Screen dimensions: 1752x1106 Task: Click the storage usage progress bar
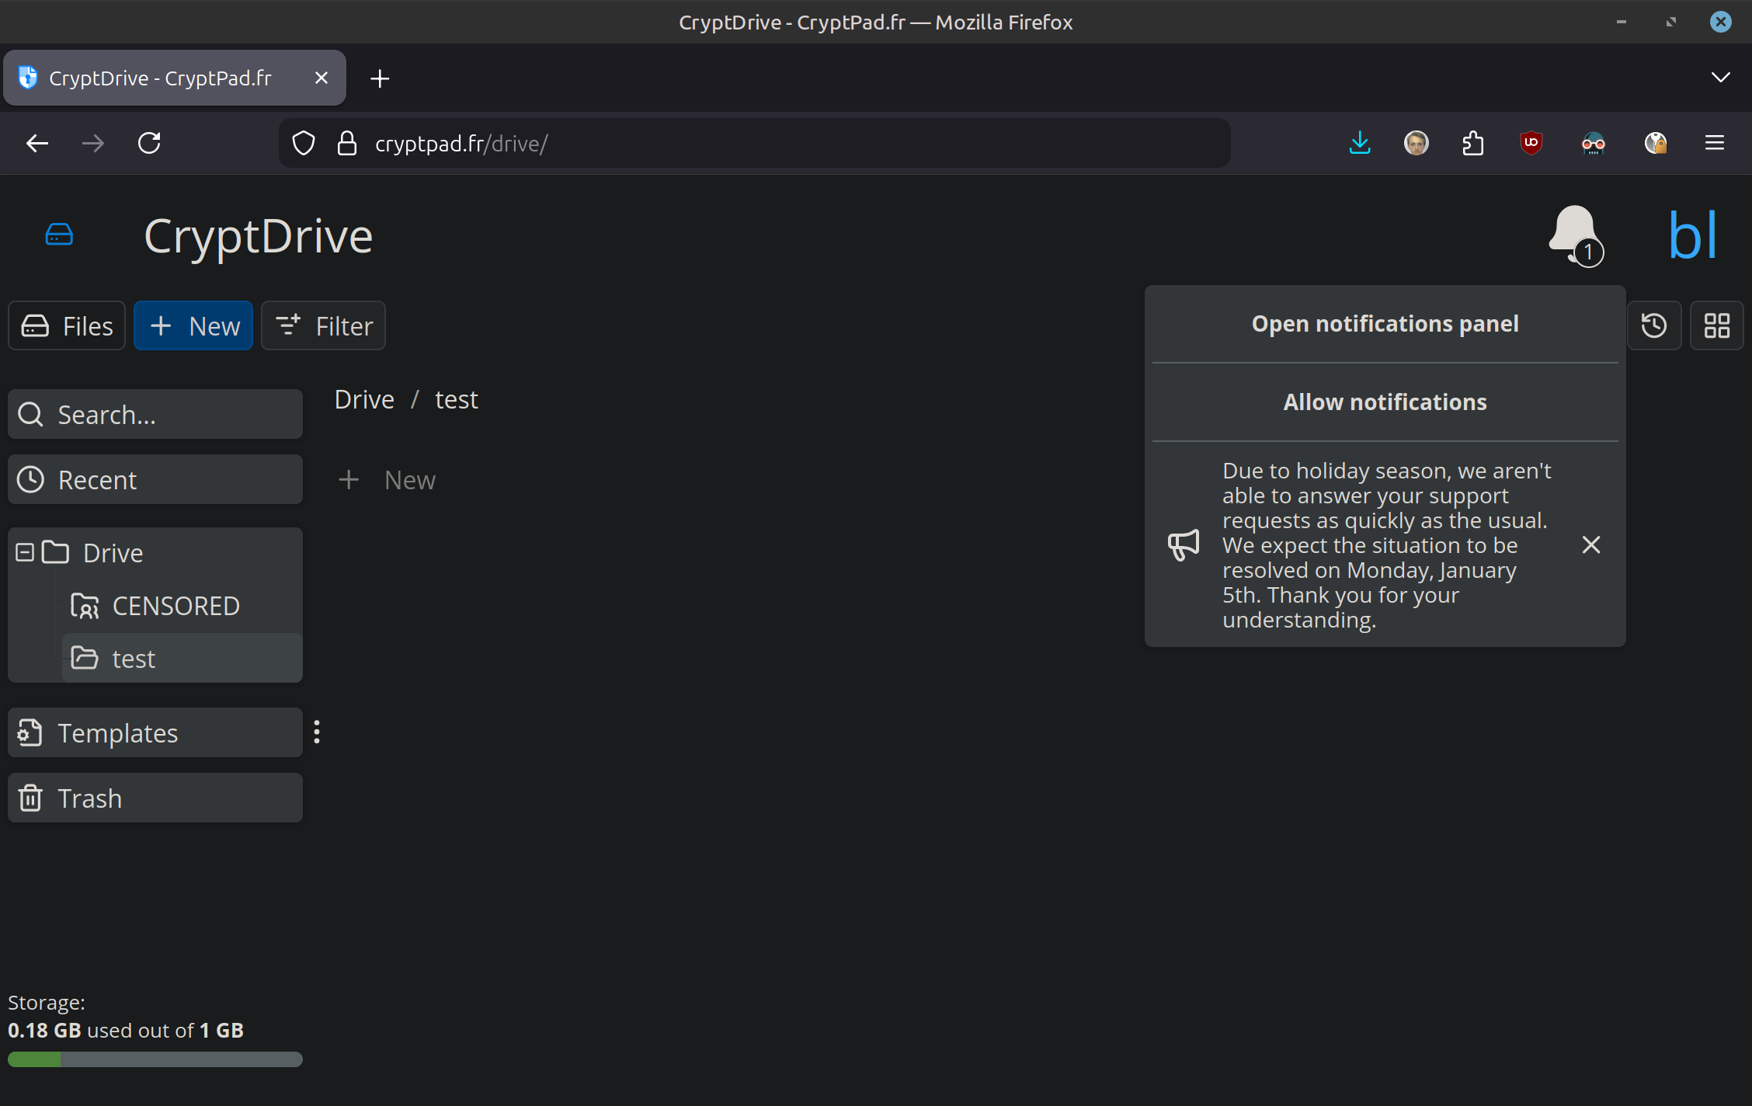155,1059
